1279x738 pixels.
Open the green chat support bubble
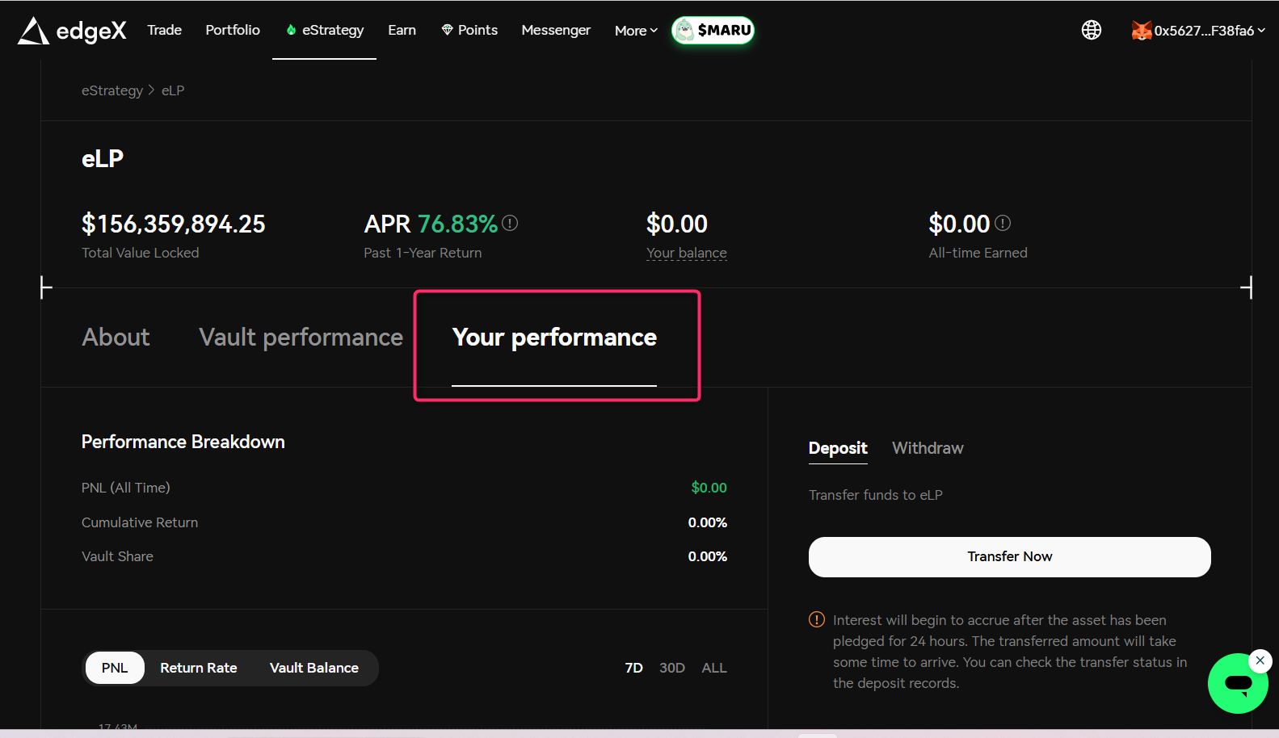(1237, 685)
